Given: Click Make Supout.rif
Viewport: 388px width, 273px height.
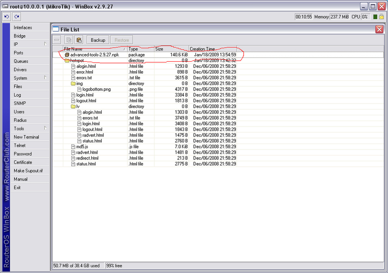Looking at the screenshot, I should point(30,170).
